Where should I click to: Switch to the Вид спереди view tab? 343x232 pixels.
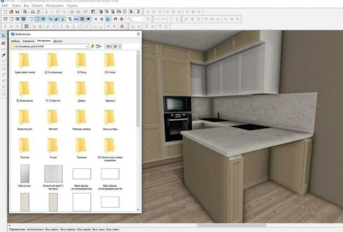coord(68,229)
